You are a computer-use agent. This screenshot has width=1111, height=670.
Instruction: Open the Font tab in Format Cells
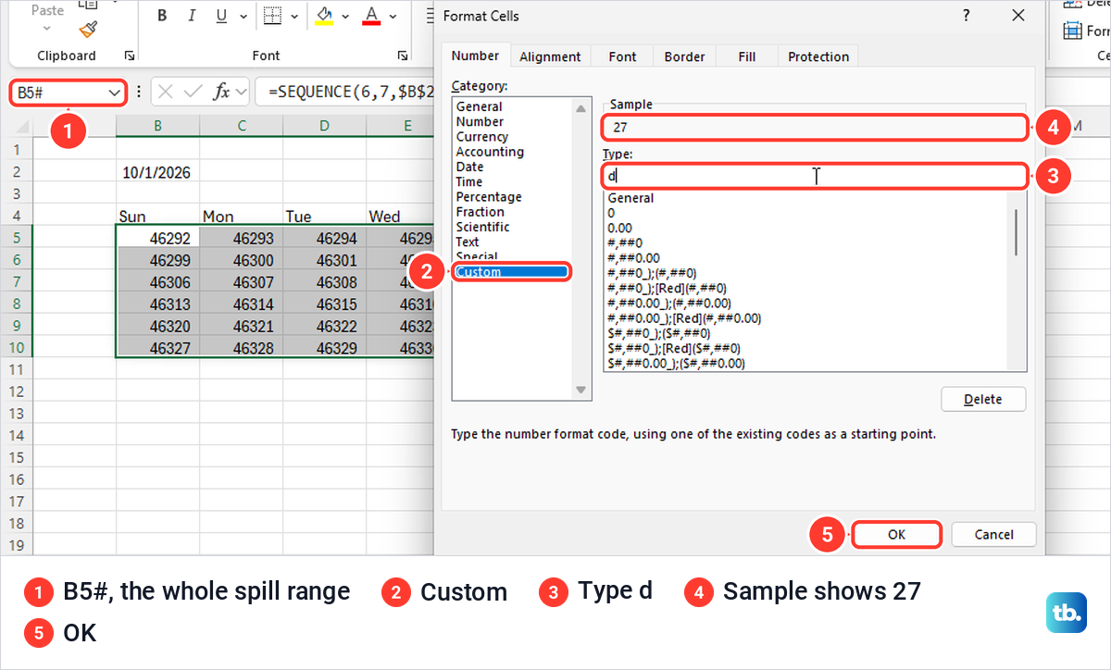tap(622, 56)
